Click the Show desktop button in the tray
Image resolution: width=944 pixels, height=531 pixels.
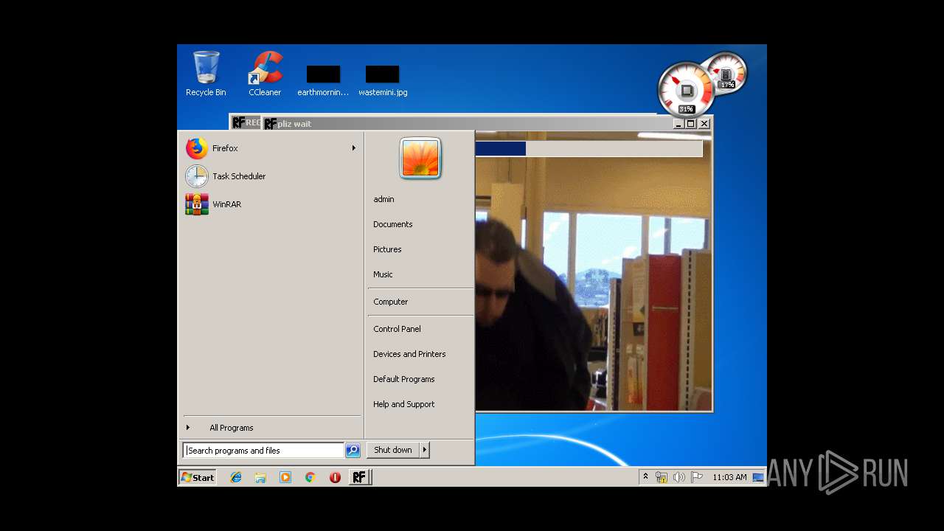pos(758,477)
